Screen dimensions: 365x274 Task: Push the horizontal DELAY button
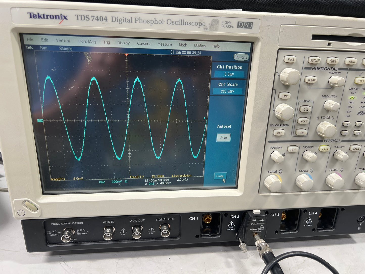click(311, 80)
